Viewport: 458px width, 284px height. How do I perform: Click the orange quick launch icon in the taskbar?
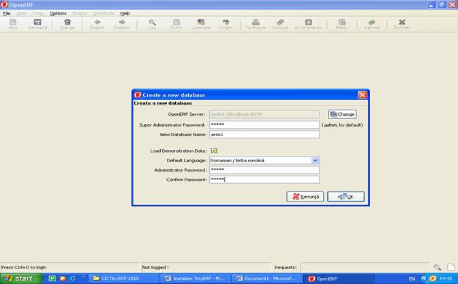(x=62, y=279)
